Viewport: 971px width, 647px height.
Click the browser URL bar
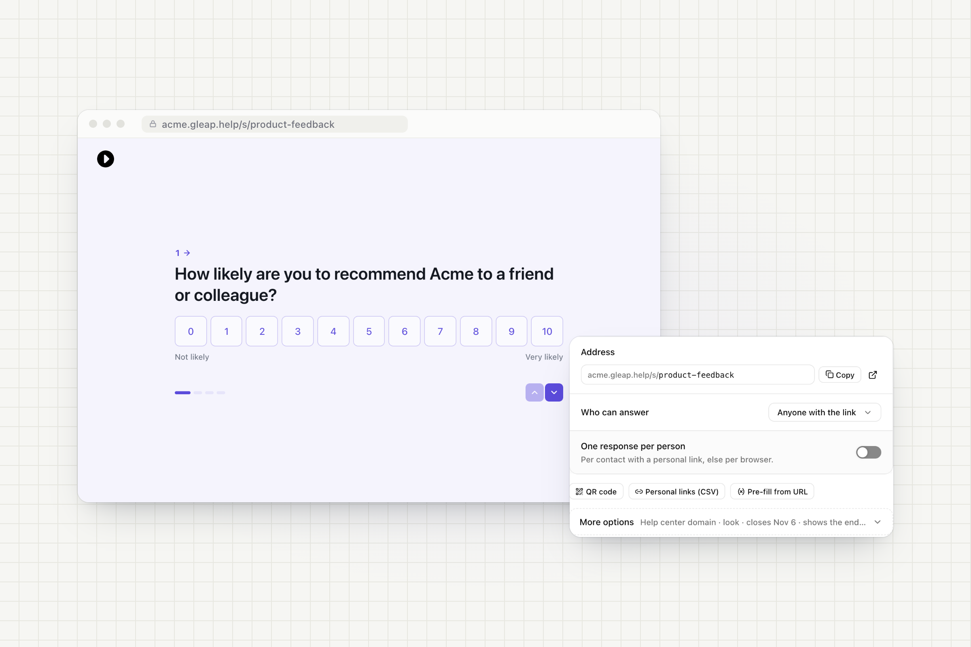coord(275,124)
